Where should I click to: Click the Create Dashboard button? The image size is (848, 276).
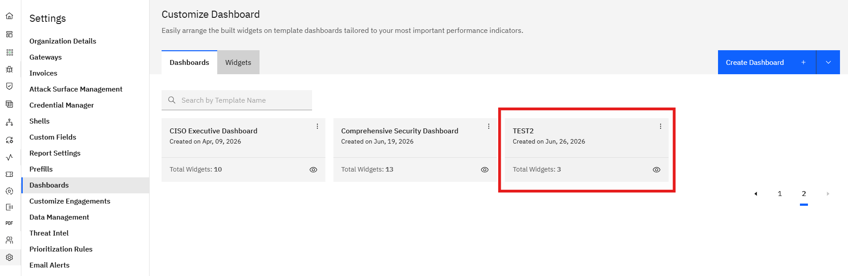[767, 62]
